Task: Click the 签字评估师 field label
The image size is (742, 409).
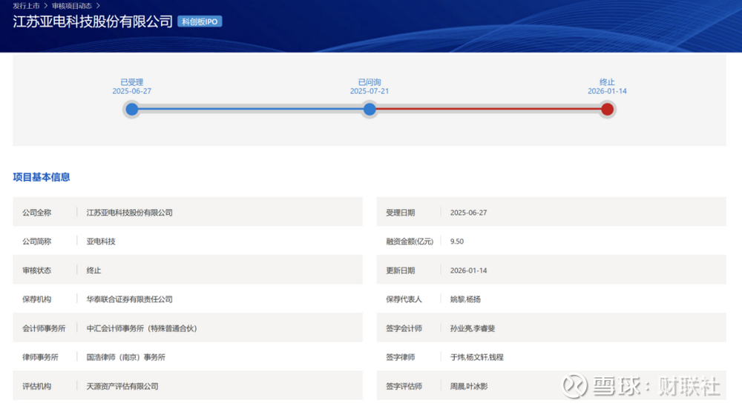Action: point(404,386)
